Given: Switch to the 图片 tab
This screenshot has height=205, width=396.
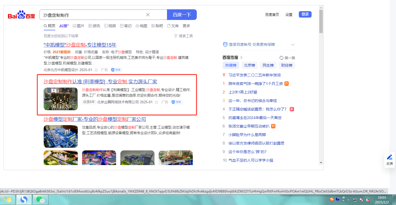Looking at the screenshot, I should pos(79,26).
